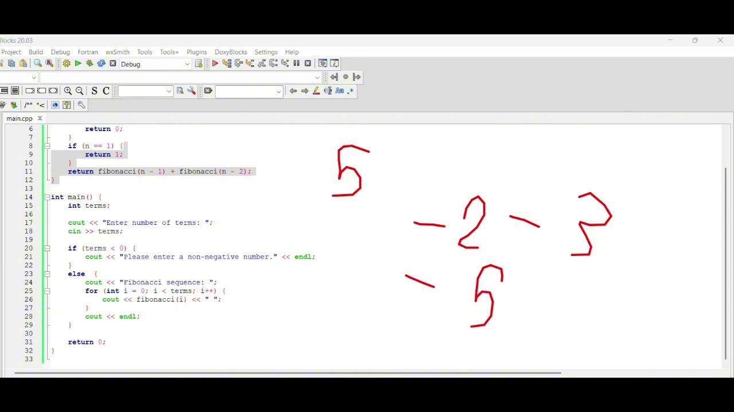Click the Step into debug icon
This screenshot has width=734, height=412.
coord(250,64)
